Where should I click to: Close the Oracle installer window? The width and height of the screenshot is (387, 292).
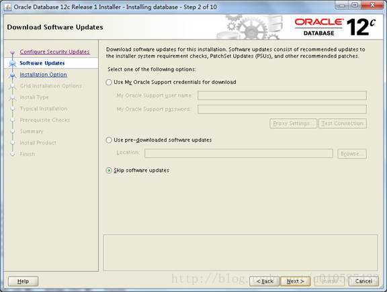point(372,5)
